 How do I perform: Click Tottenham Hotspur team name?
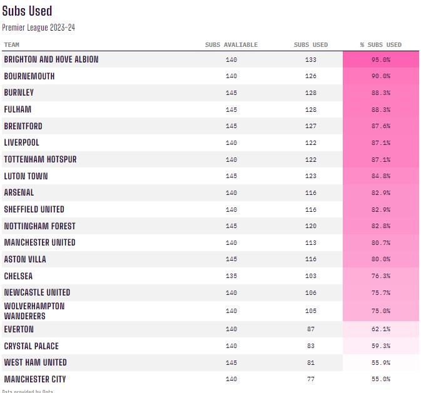tap(40, 159)
